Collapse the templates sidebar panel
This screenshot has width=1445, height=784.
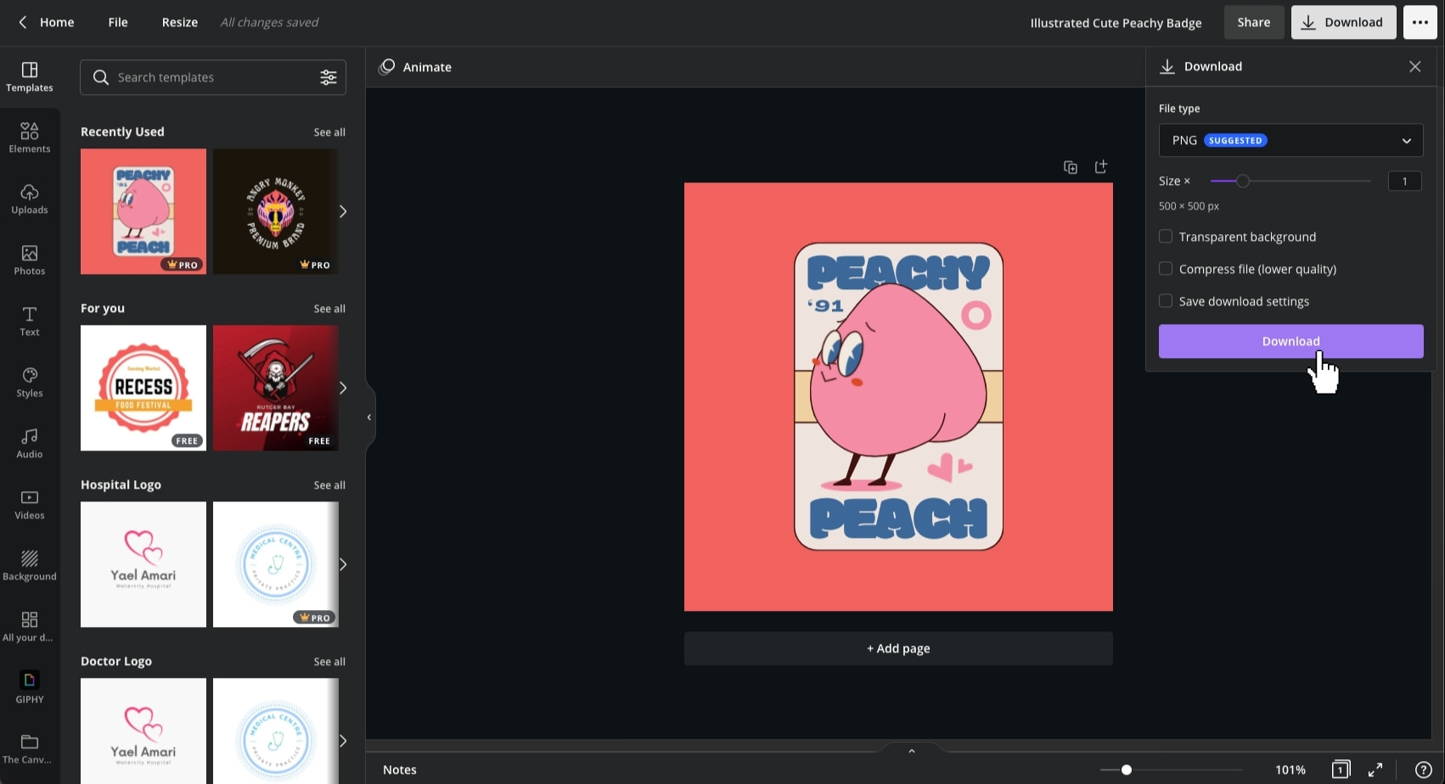(368, 416)
